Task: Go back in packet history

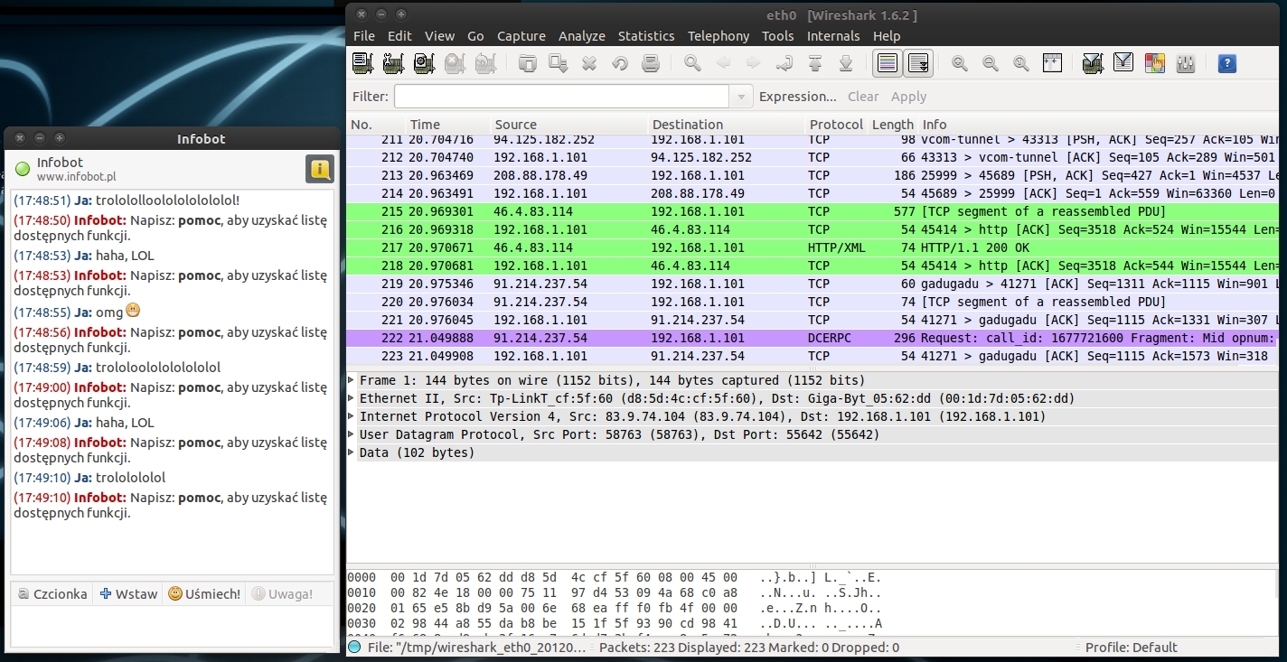Action: pyautogui.click(x=723, y=63)
